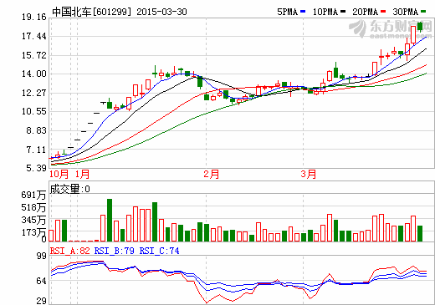
Task: Click the 1月 month marker on time axis
Action: (83, 175)
